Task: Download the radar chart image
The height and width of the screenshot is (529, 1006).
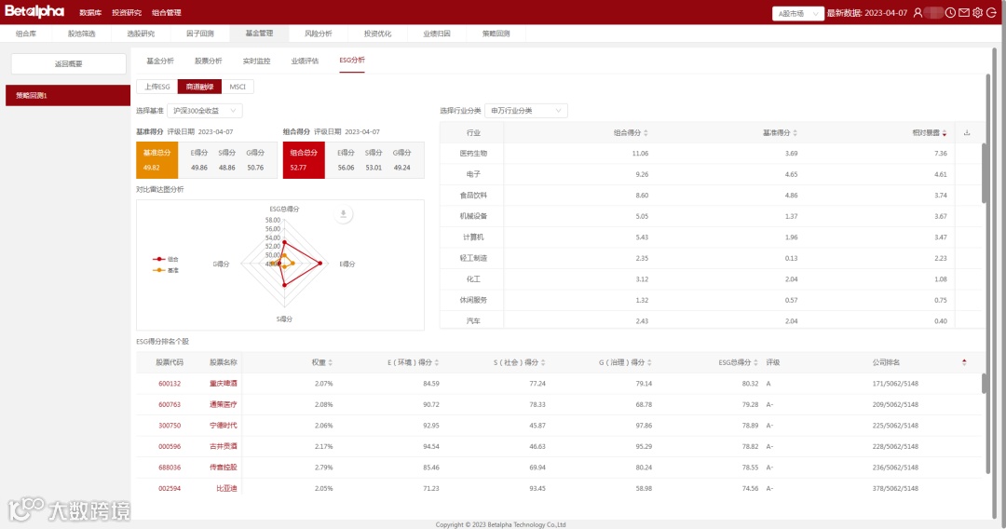Action: click(x=343, y=214)
